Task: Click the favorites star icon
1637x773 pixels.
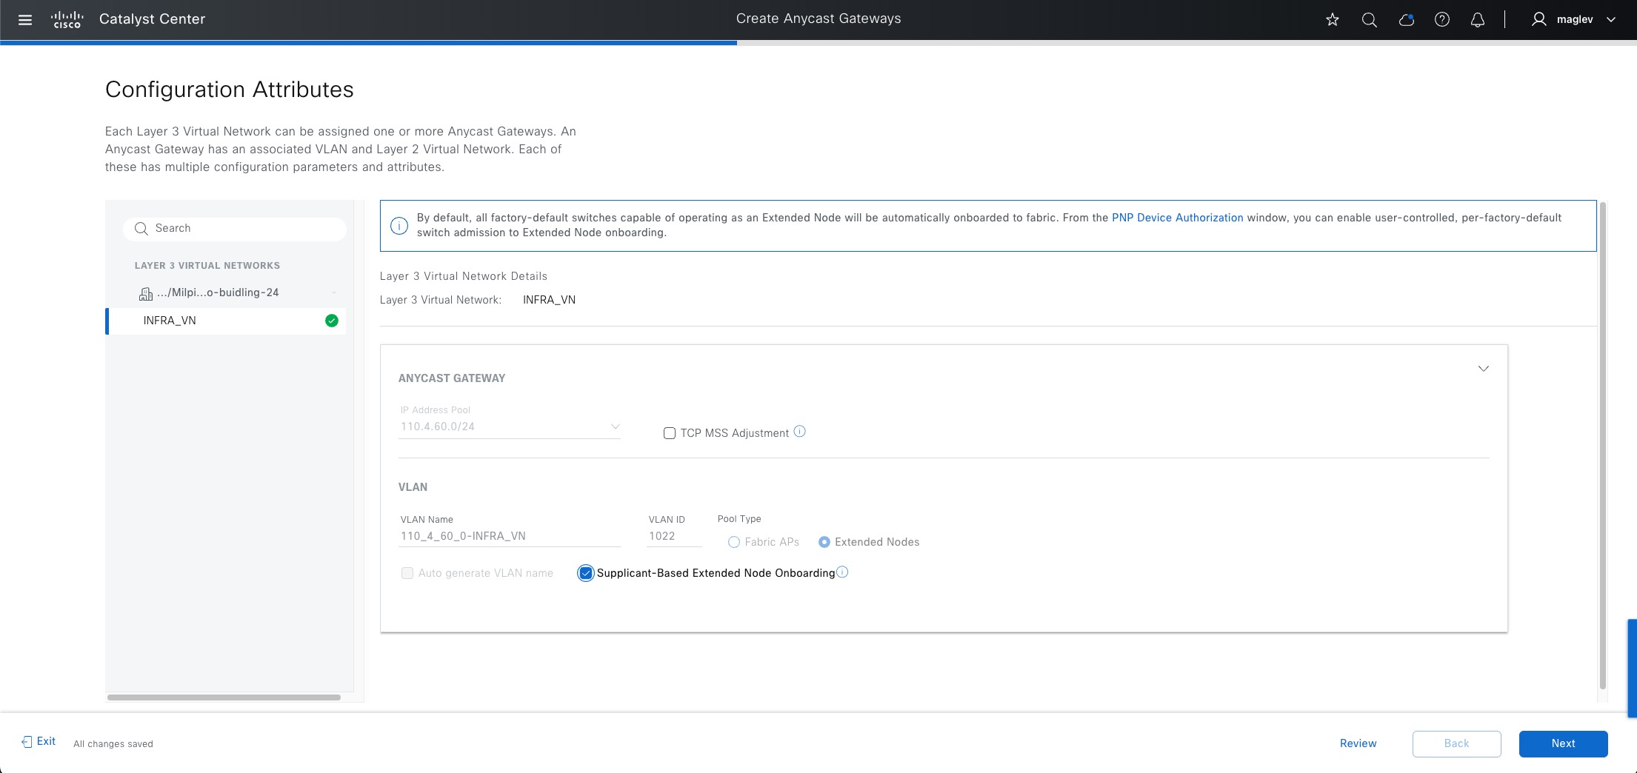Action: coord(1333,20)
